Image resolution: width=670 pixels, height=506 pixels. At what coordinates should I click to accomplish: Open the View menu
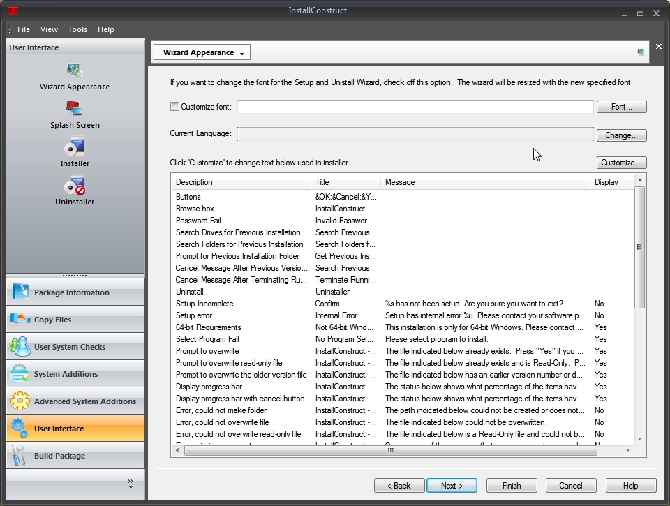49,29
